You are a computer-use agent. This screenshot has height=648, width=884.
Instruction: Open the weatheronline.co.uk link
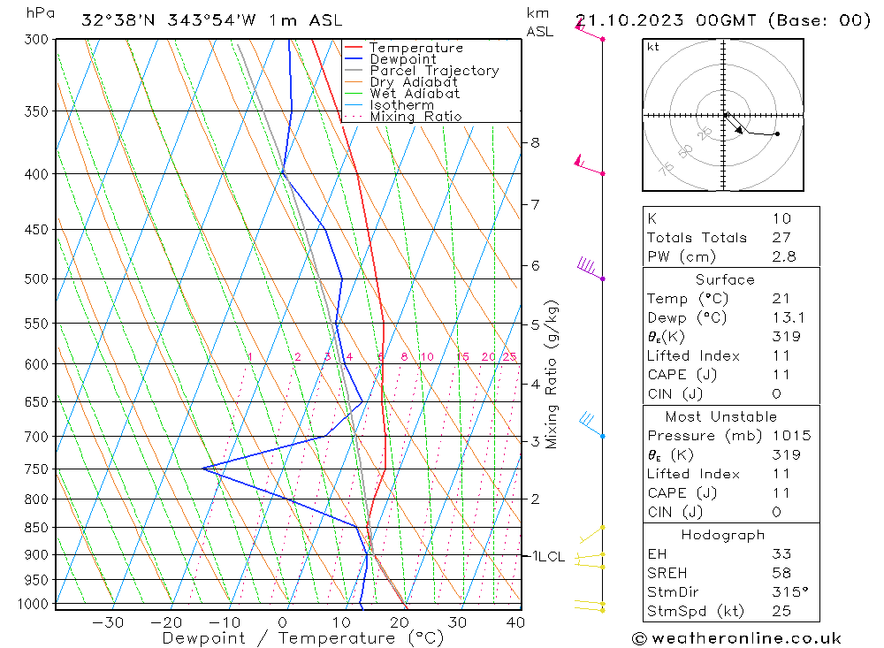pos(736,638)
